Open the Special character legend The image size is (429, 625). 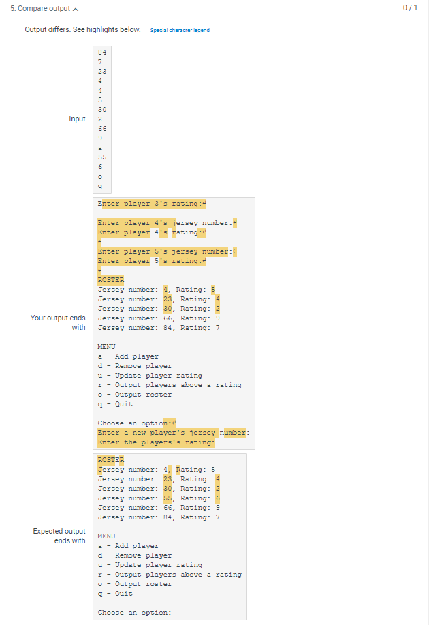180,30
